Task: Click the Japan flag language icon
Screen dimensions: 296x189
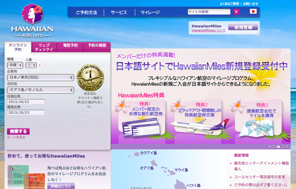Action: (253, 12)
